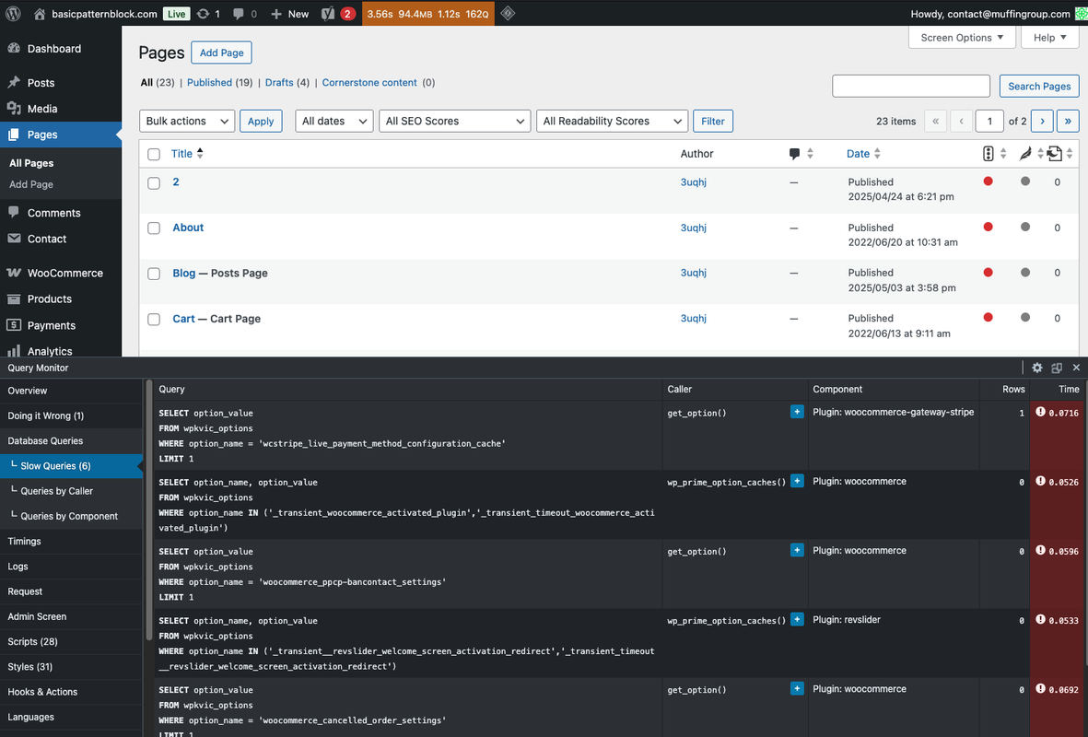
Task: Click the updates icon in admin bar
Action: click(x=204, y=14)
